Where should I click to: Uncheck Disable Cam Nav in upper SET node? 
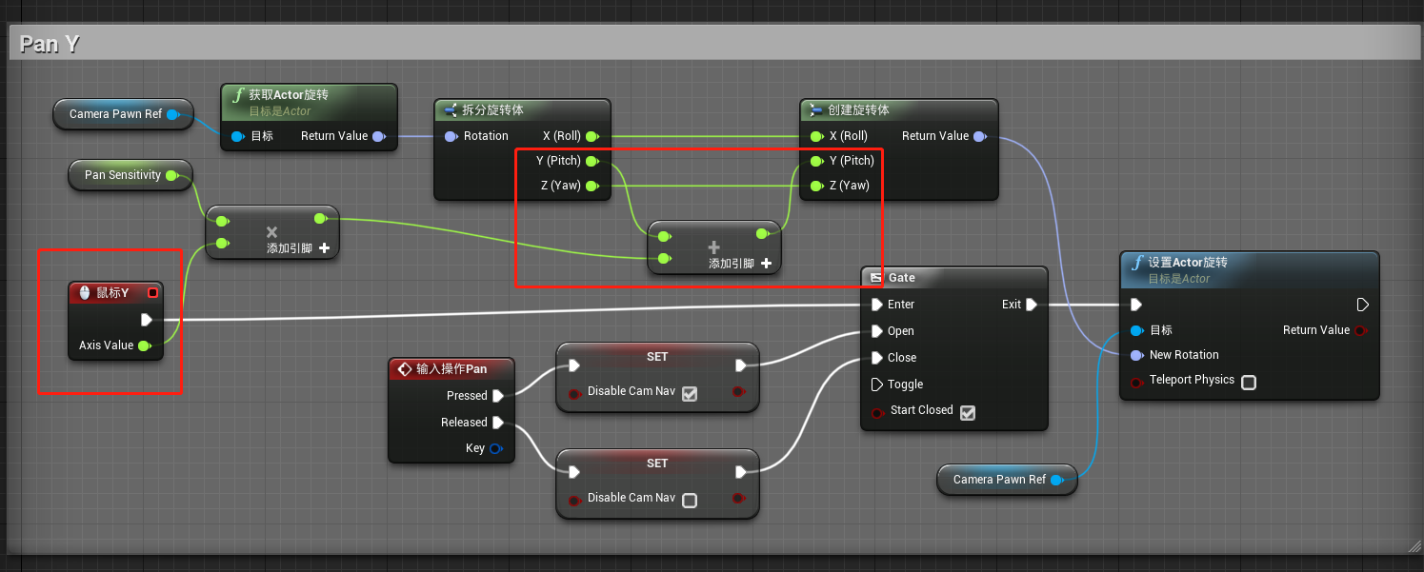click(x=690, y=393)
